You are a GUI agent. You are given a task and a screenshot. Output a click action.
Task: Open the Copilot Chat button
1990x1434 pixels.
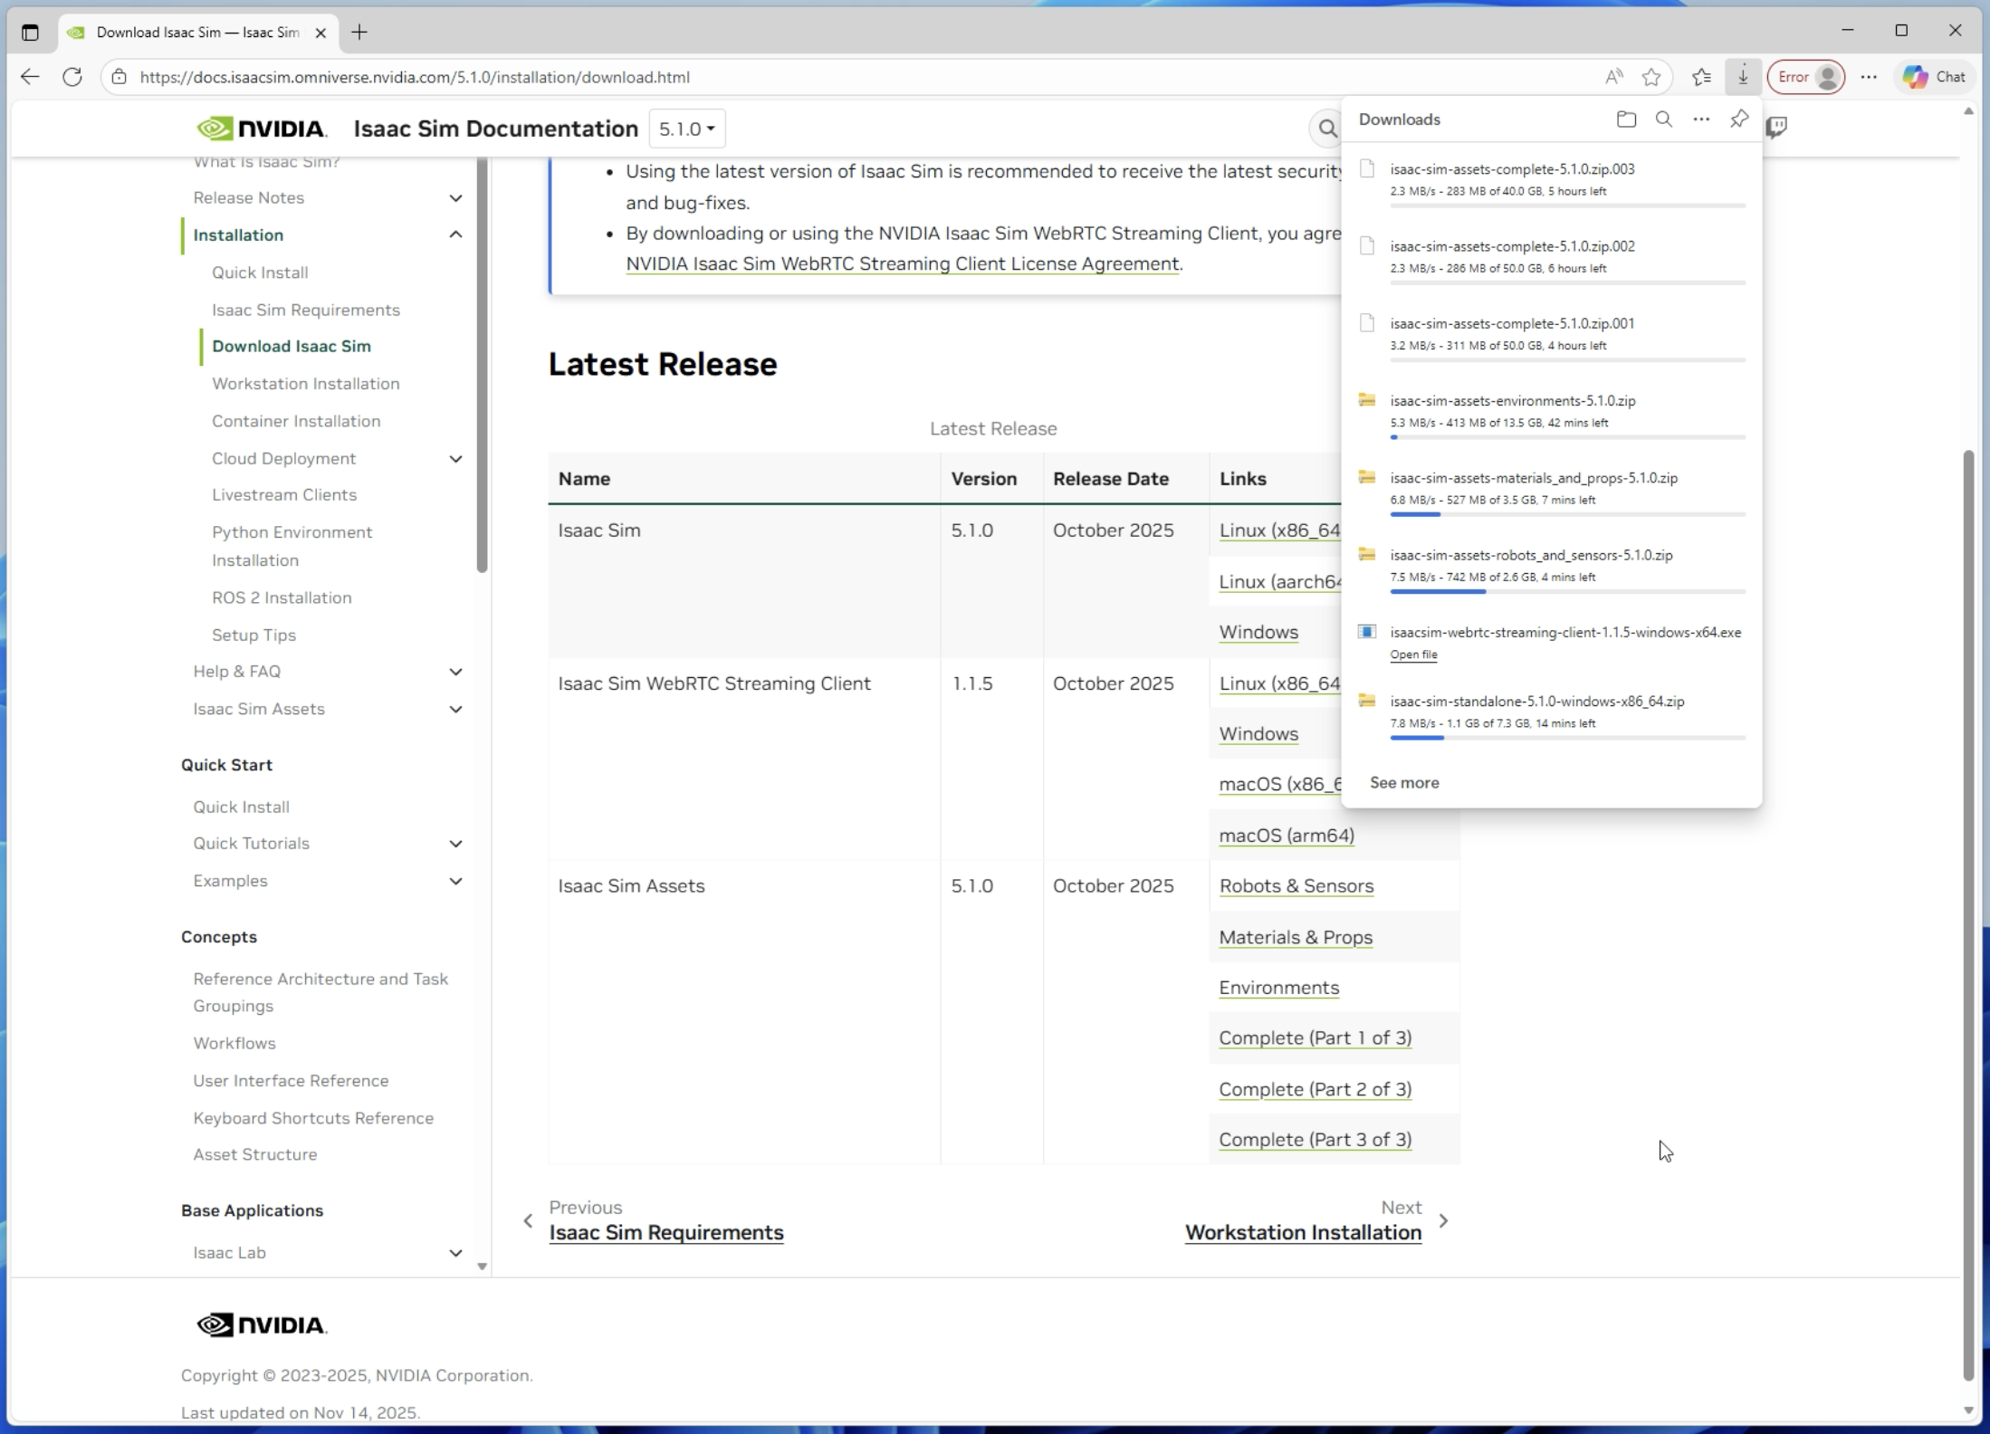click(x=1934, y=77)
